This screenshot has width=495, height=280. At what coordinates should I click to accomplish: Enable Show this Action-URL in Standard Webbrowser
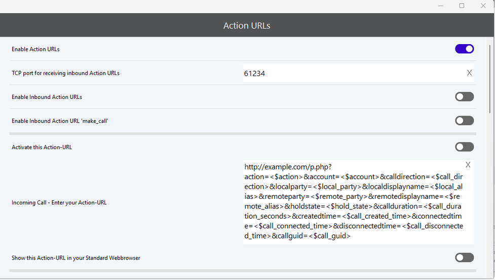coord(465,258)
